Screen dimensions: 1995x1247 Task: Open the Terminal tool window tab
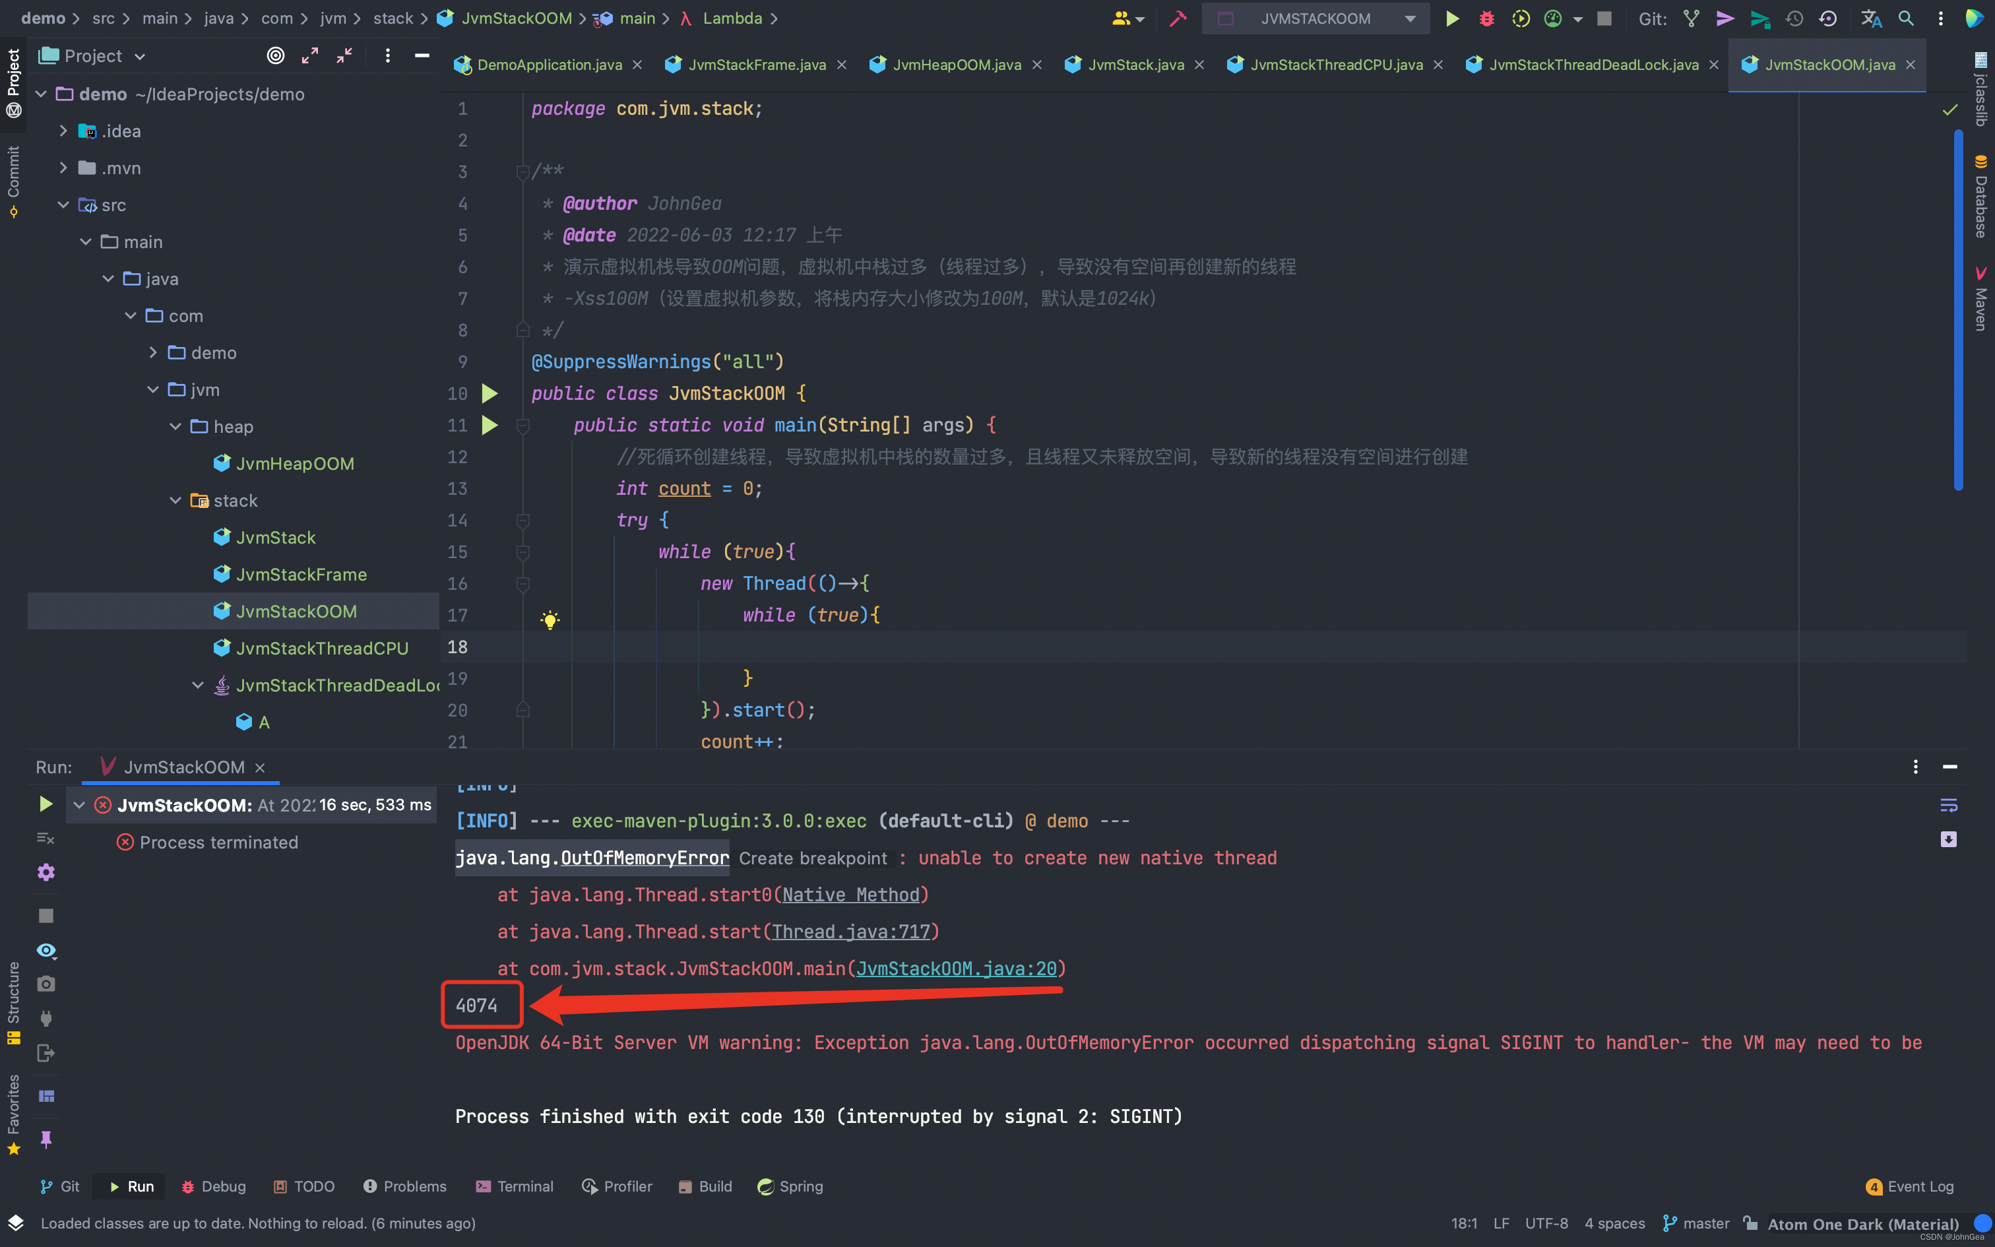(515, 1186)
